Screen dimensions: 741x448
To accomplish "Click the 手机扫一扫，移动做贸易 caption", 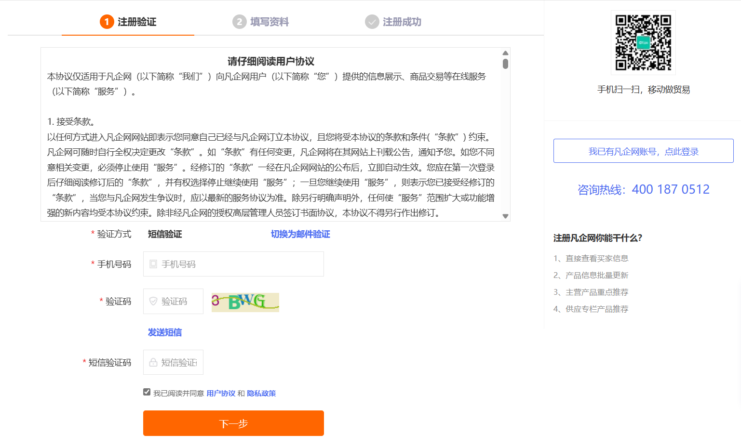I will point(643,90).
